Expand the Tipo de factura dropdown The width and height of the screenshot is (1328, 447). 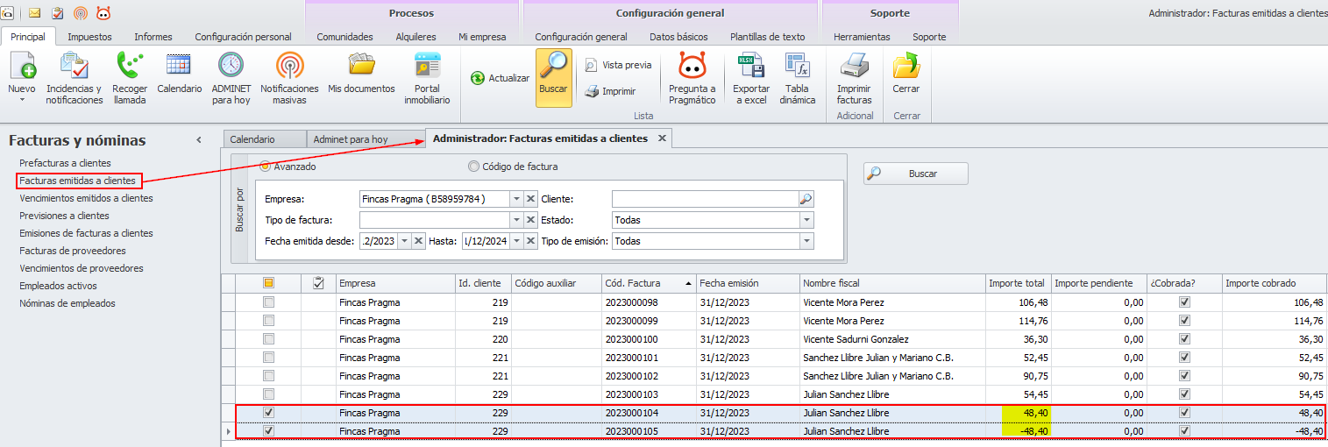[516, 220]
